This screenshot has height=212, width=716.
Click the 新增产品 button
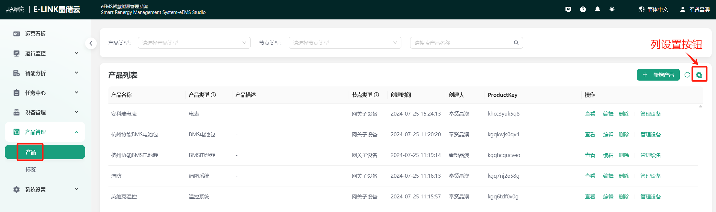coord(658,75)
